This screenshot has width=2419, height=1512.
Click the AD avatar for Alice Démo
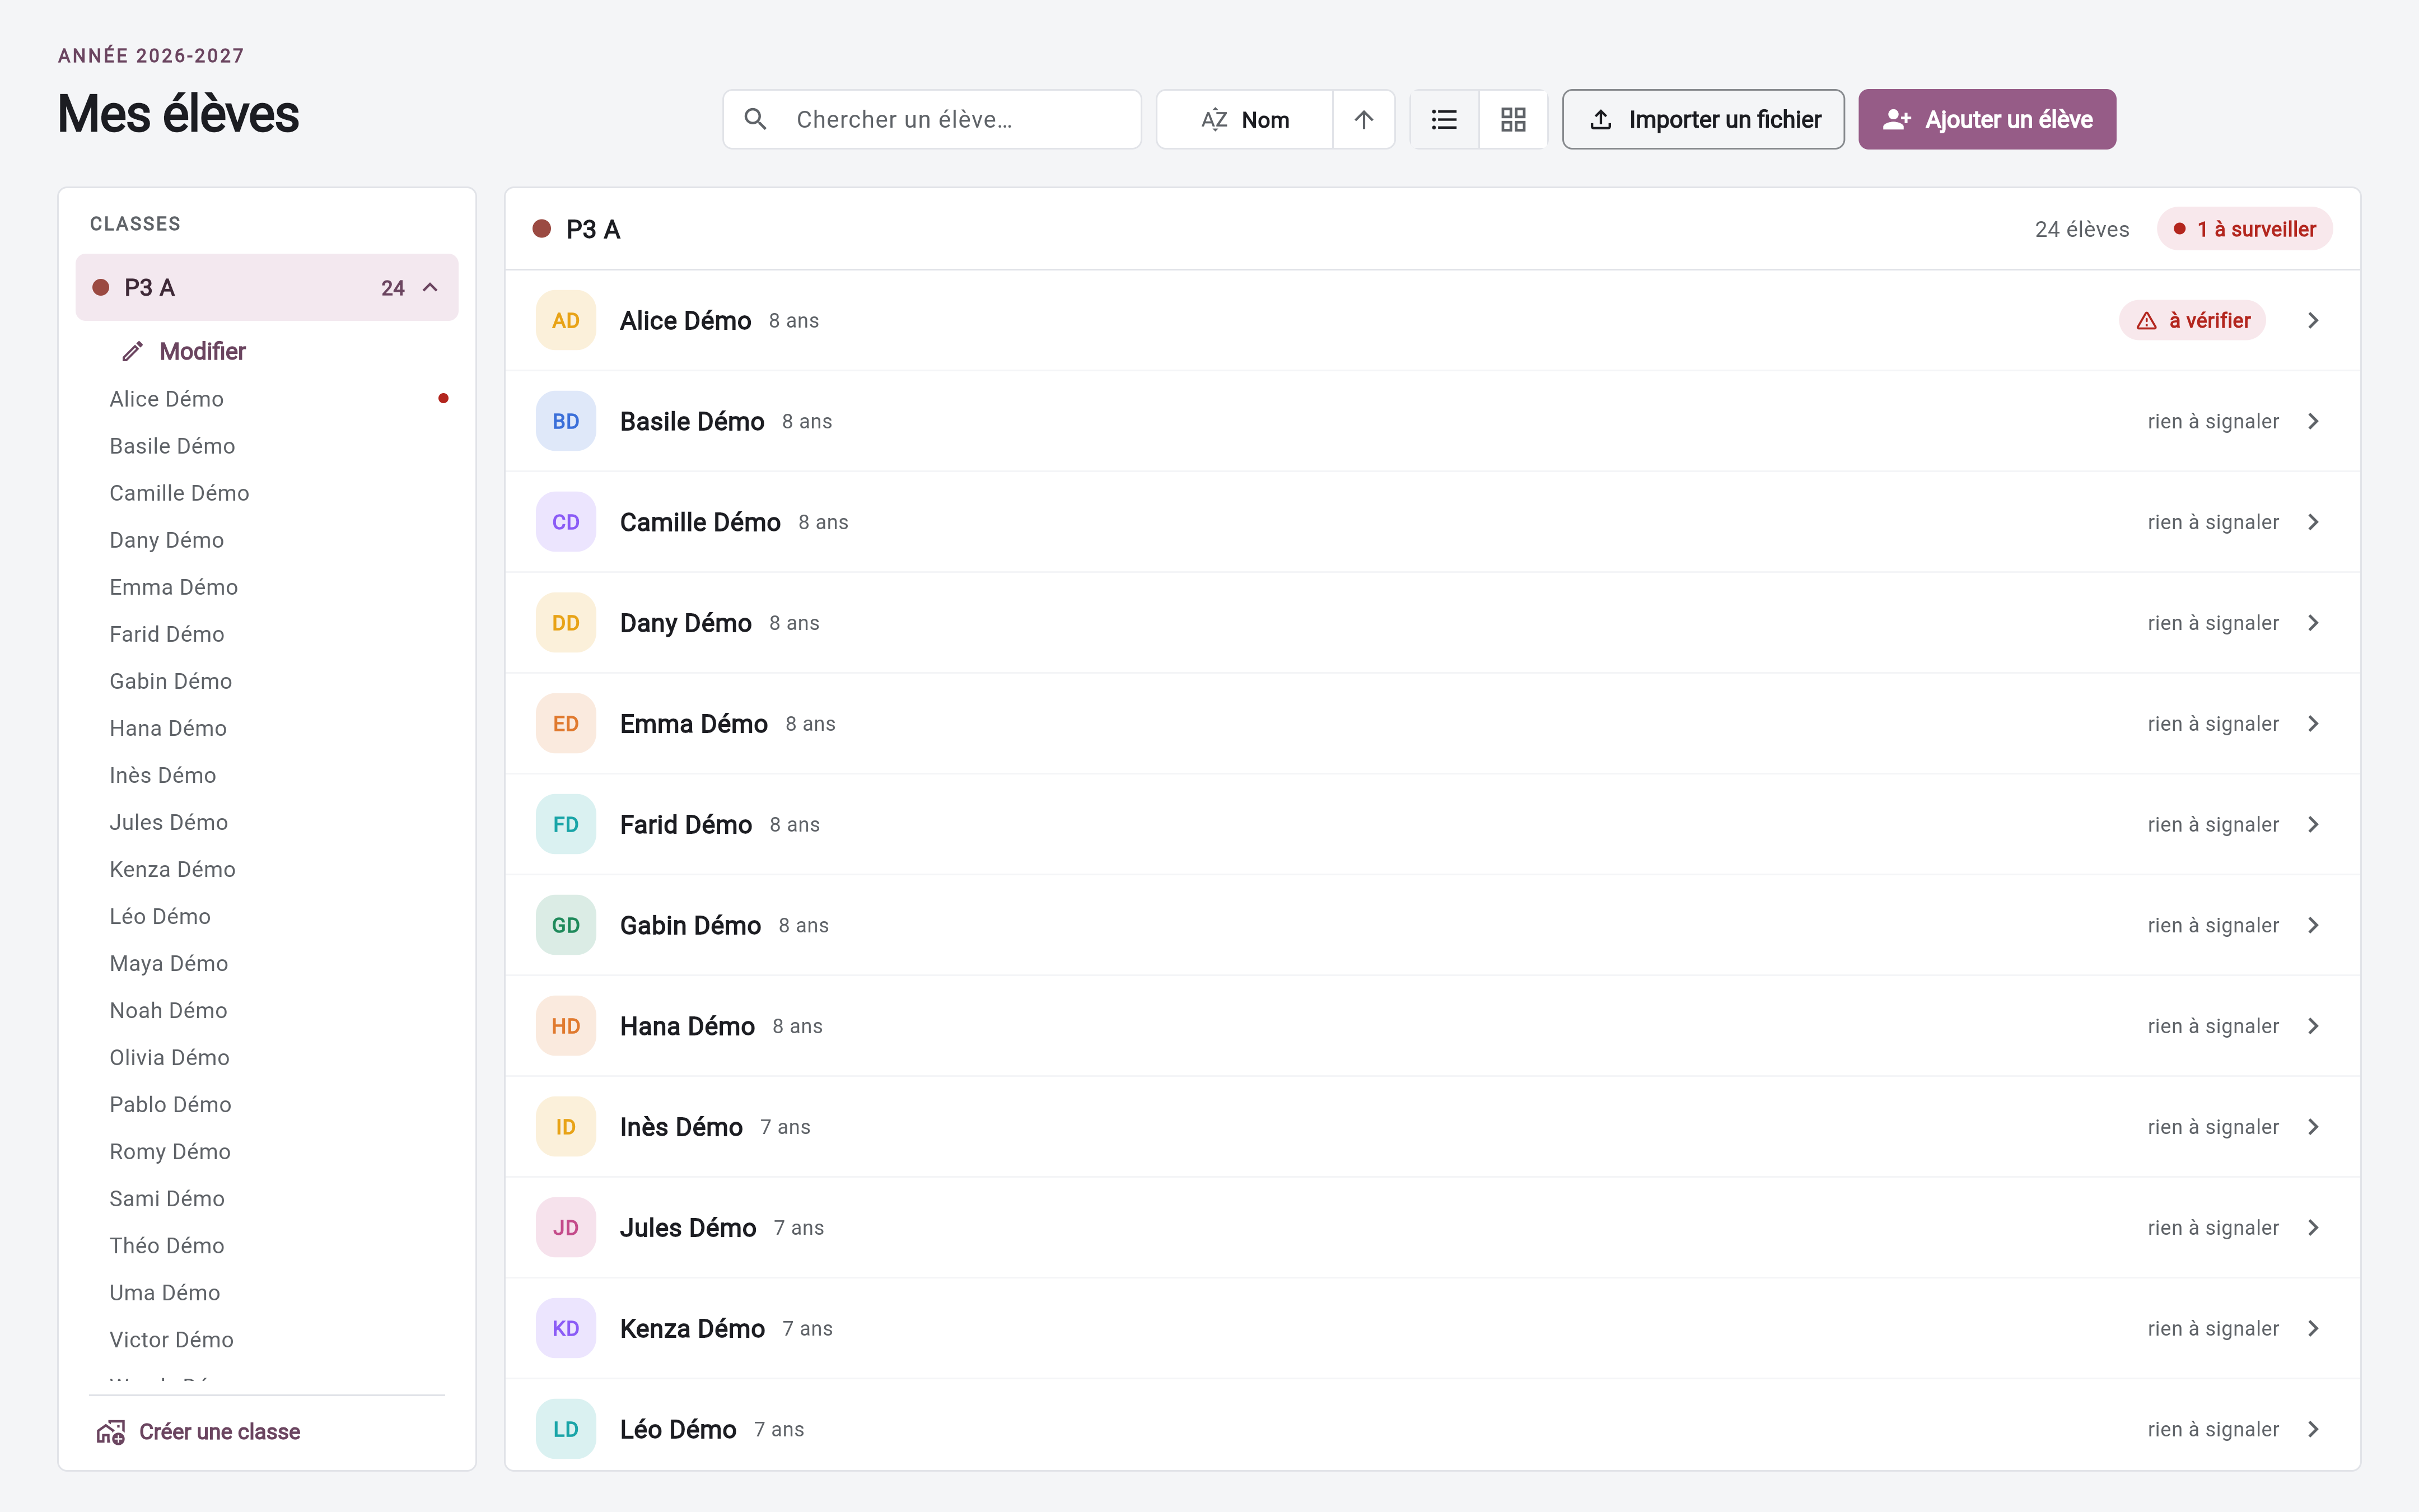pyautogui.click(x=566, y=321)
